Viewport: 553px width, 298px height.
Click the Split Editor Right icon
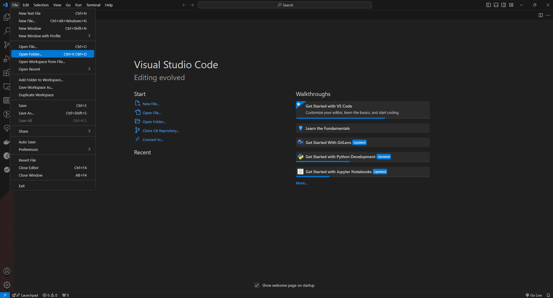[541, 15]
